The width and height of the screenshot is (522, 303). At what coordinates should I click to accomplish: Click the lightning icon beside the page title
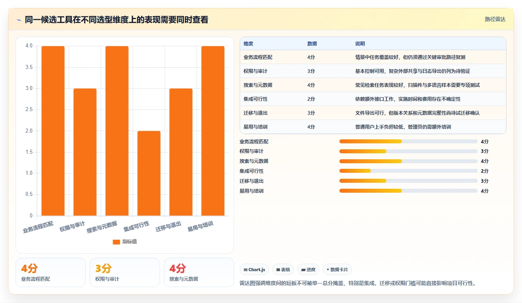(x=19, y=20)
